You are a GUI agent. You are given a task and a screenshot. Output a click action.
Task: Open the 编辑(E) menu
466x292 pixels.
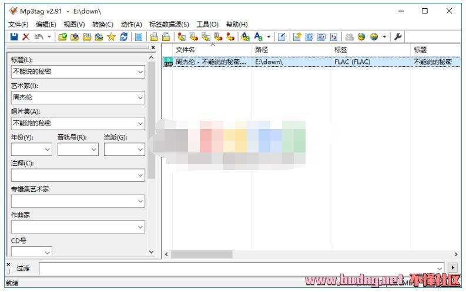point(46,24)
